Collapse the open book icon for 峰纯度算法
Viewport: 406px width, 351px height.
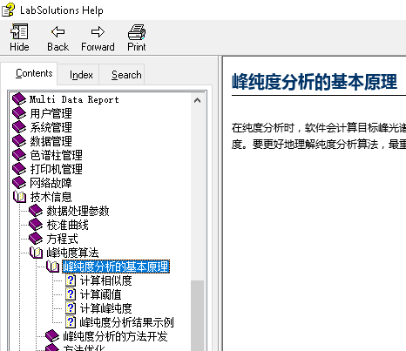[37, 253]
